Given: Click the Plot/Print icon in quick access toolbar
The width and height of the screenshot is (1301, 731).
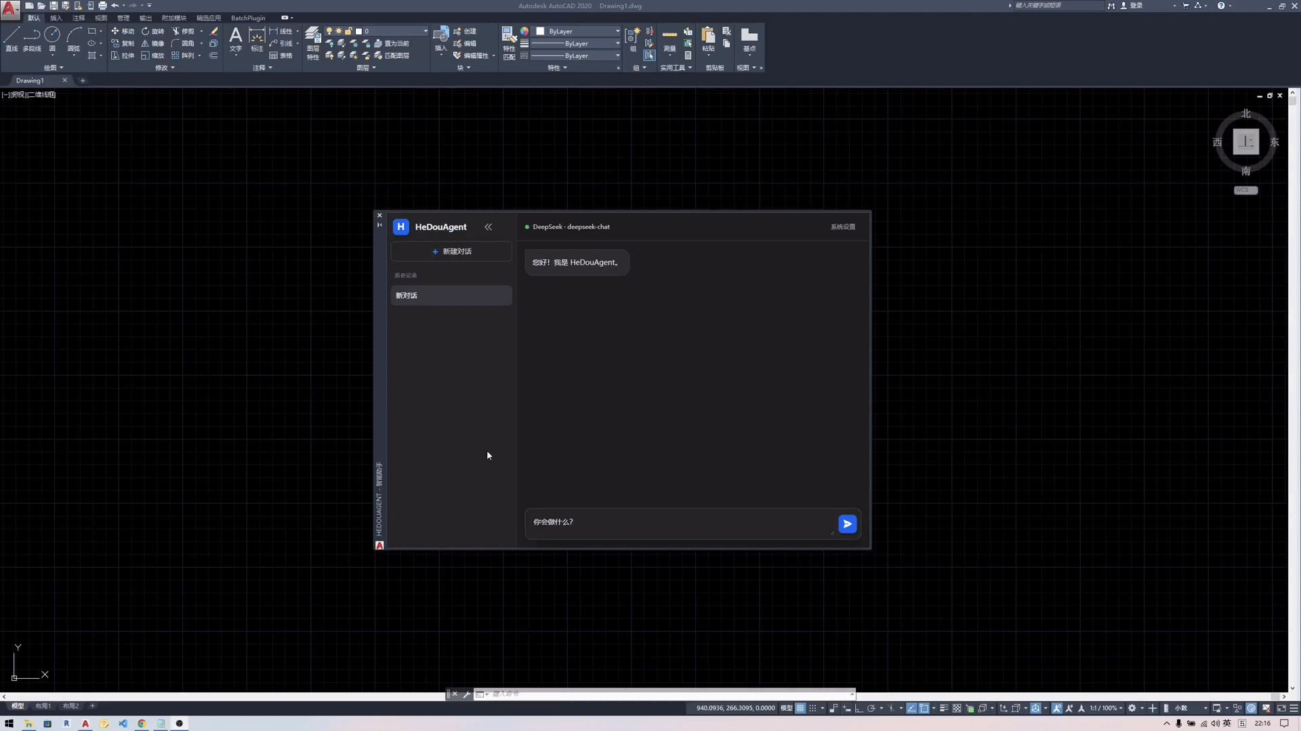Looking at the screenshot, I should tap(102, 5).
